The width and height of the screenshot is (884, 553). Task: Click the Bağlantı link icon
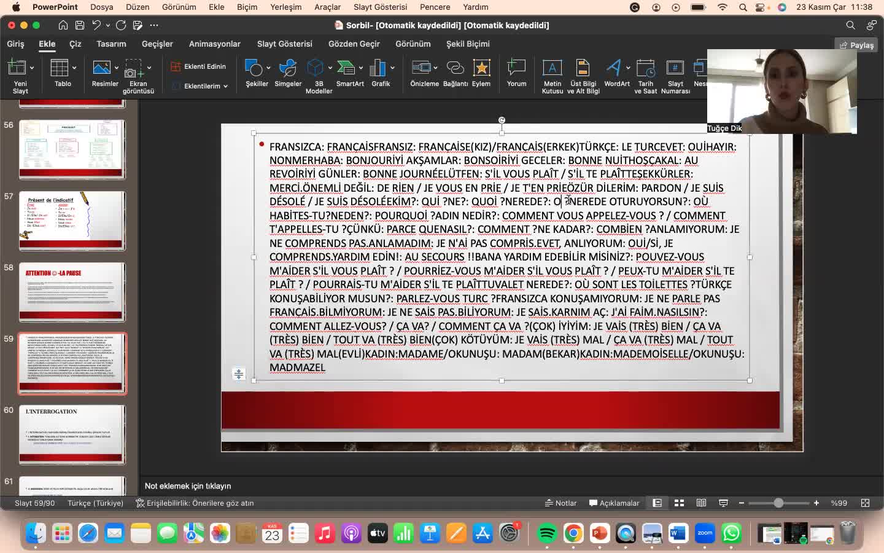point(455,68)
